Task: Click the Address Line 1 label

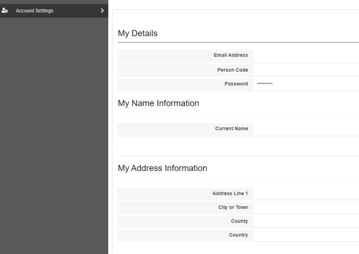Action: click(230, 194)
